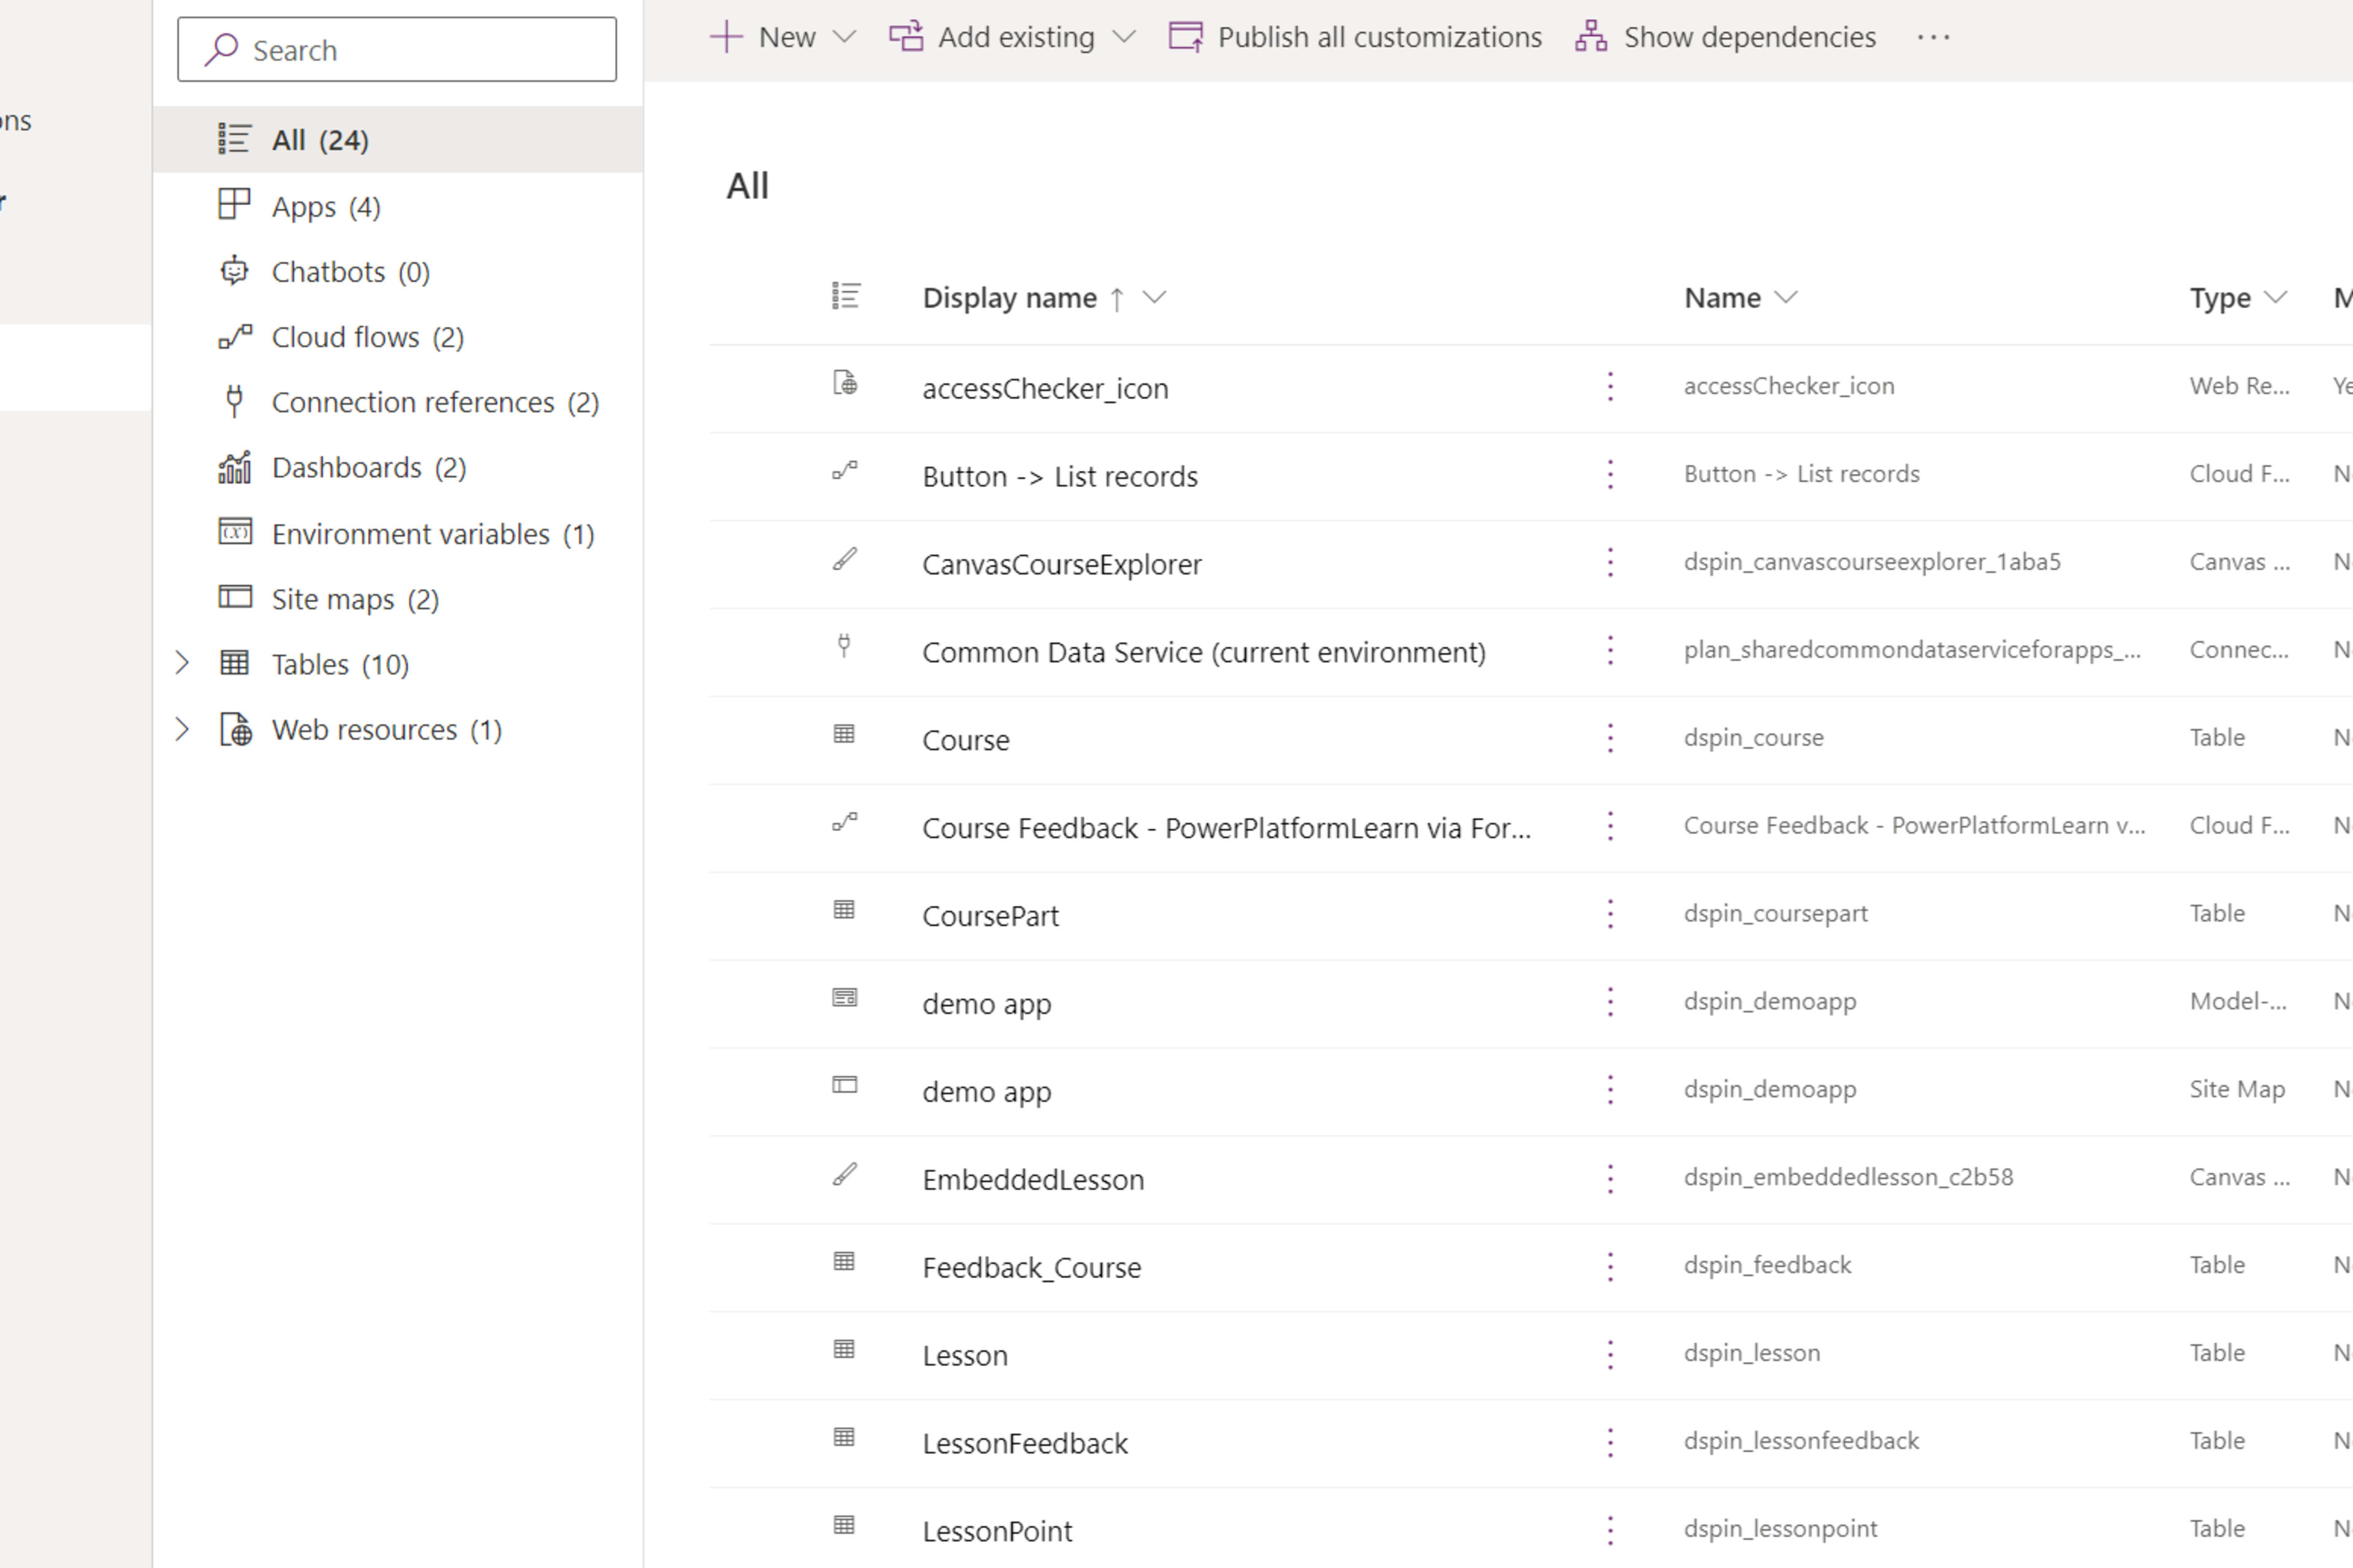The image size is (2353, 1568).
Task: Open more options for accessChecker_icon
Action: tap(1611, 386)
